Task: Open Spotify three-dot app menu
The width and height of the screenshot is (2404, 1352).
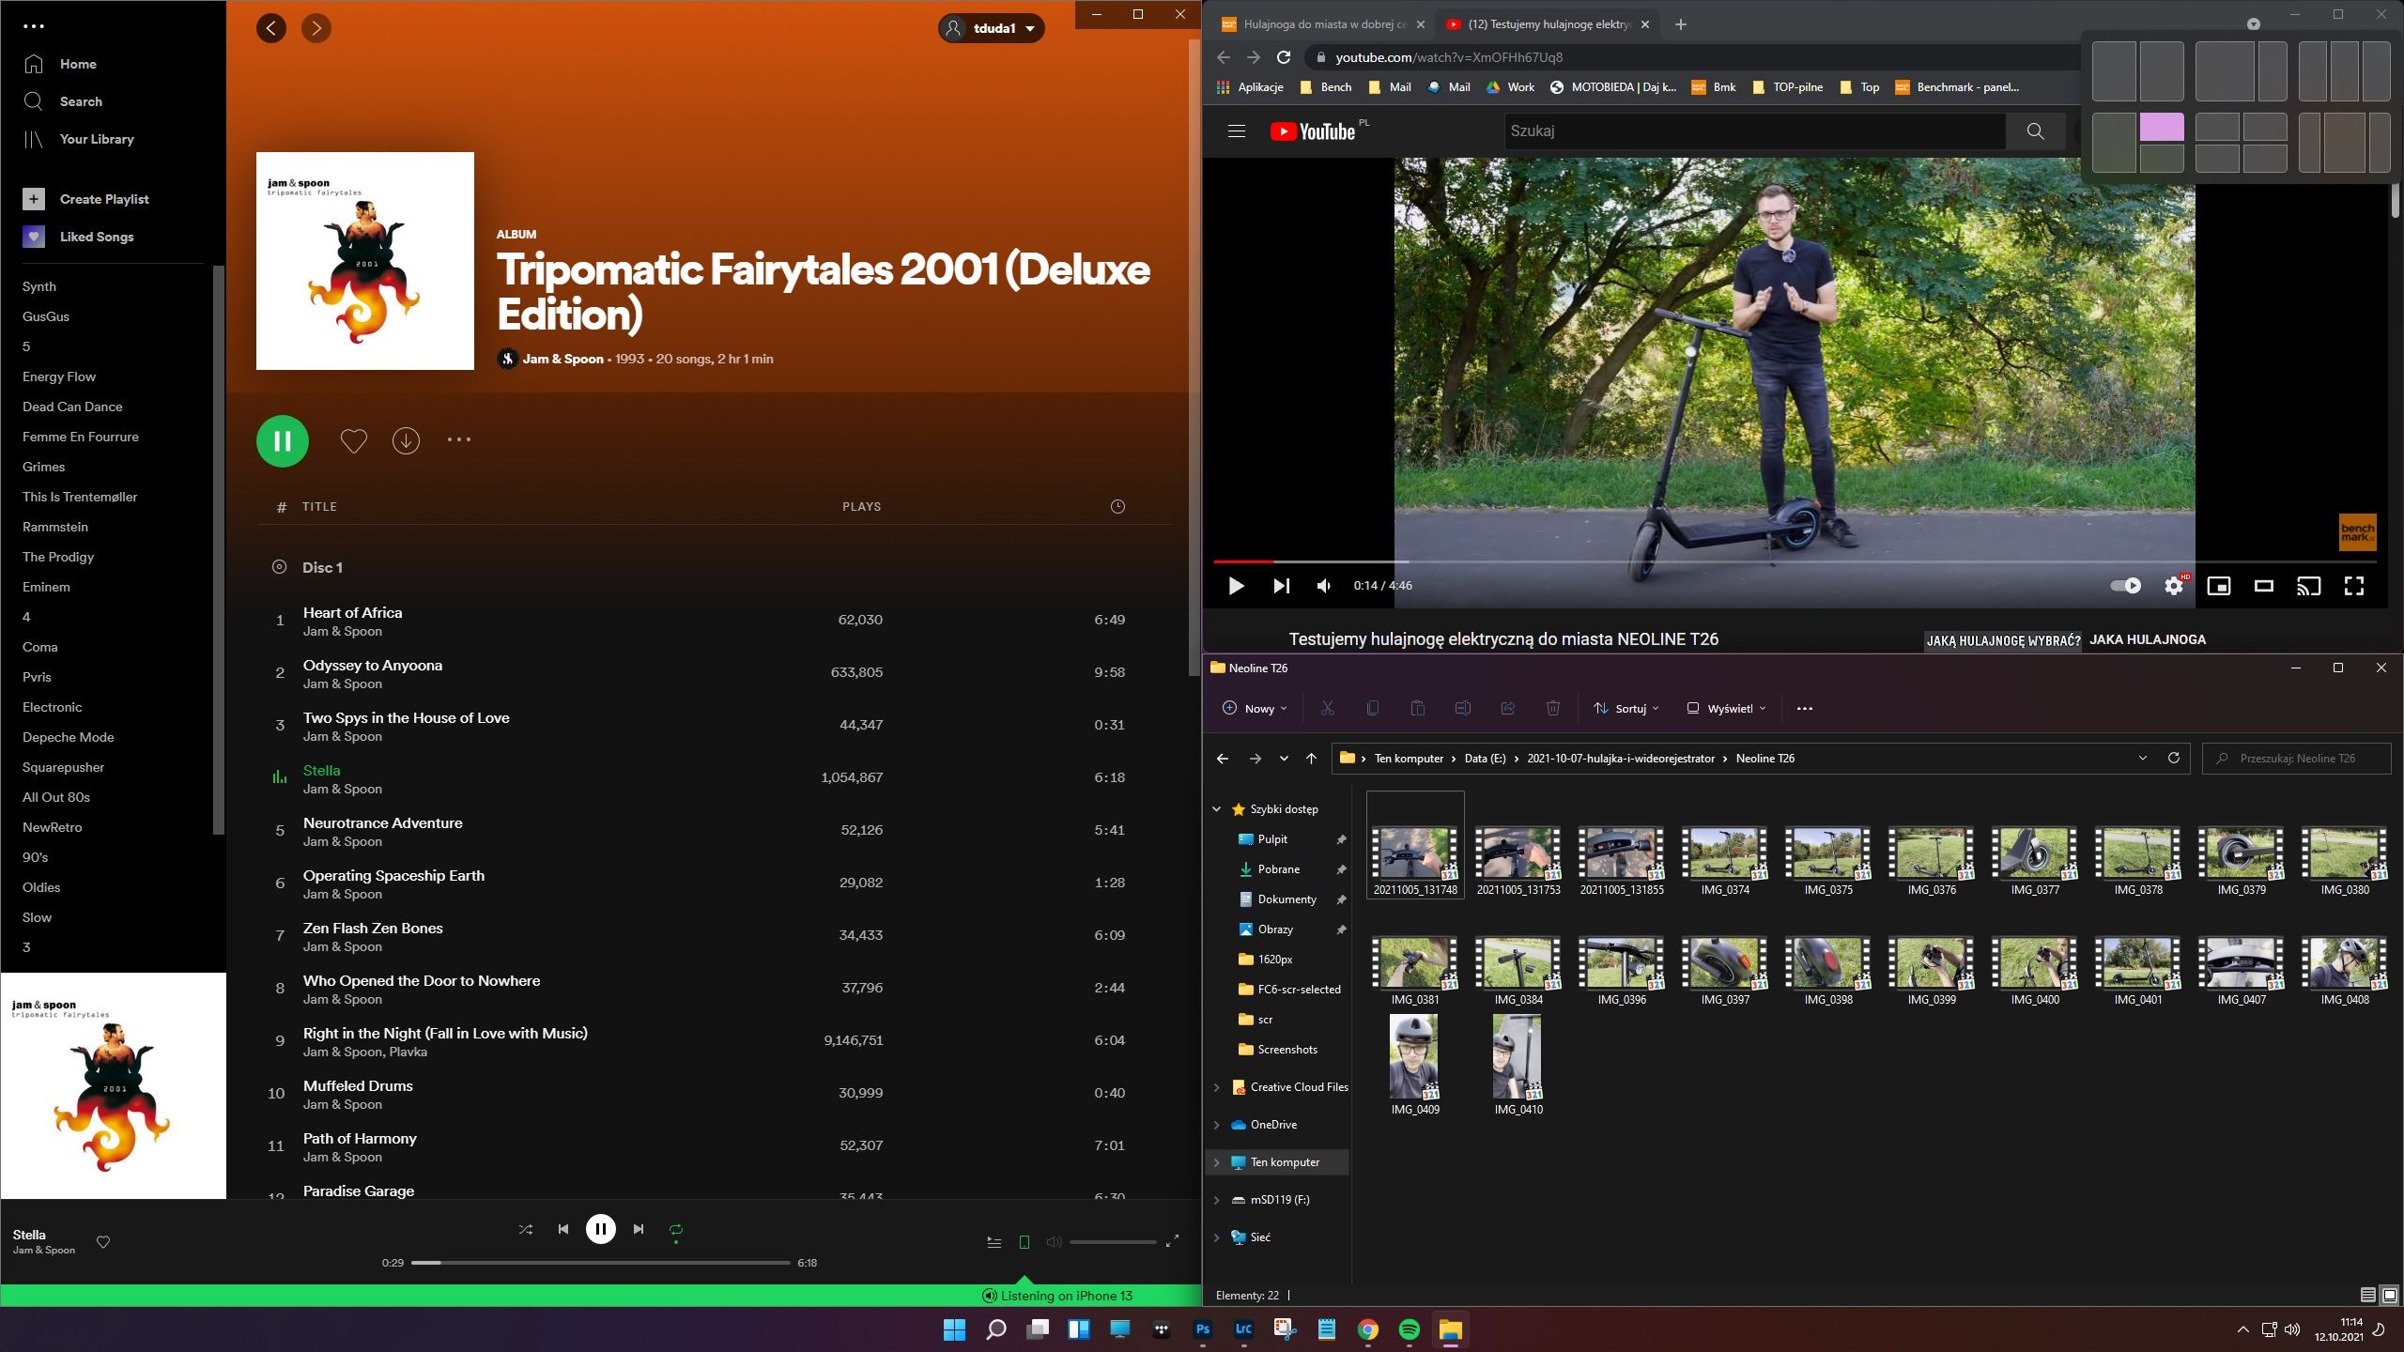Action: pos(33,26)
